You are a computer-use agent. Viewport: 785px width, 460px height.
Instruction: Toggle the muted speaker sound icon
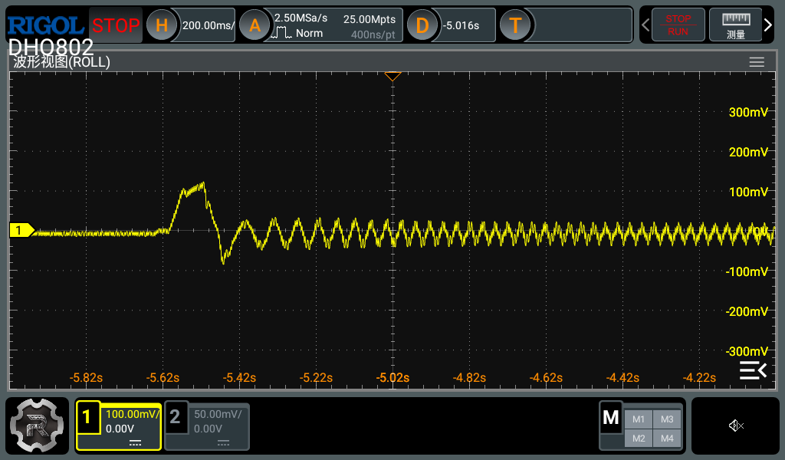point(736,426)
